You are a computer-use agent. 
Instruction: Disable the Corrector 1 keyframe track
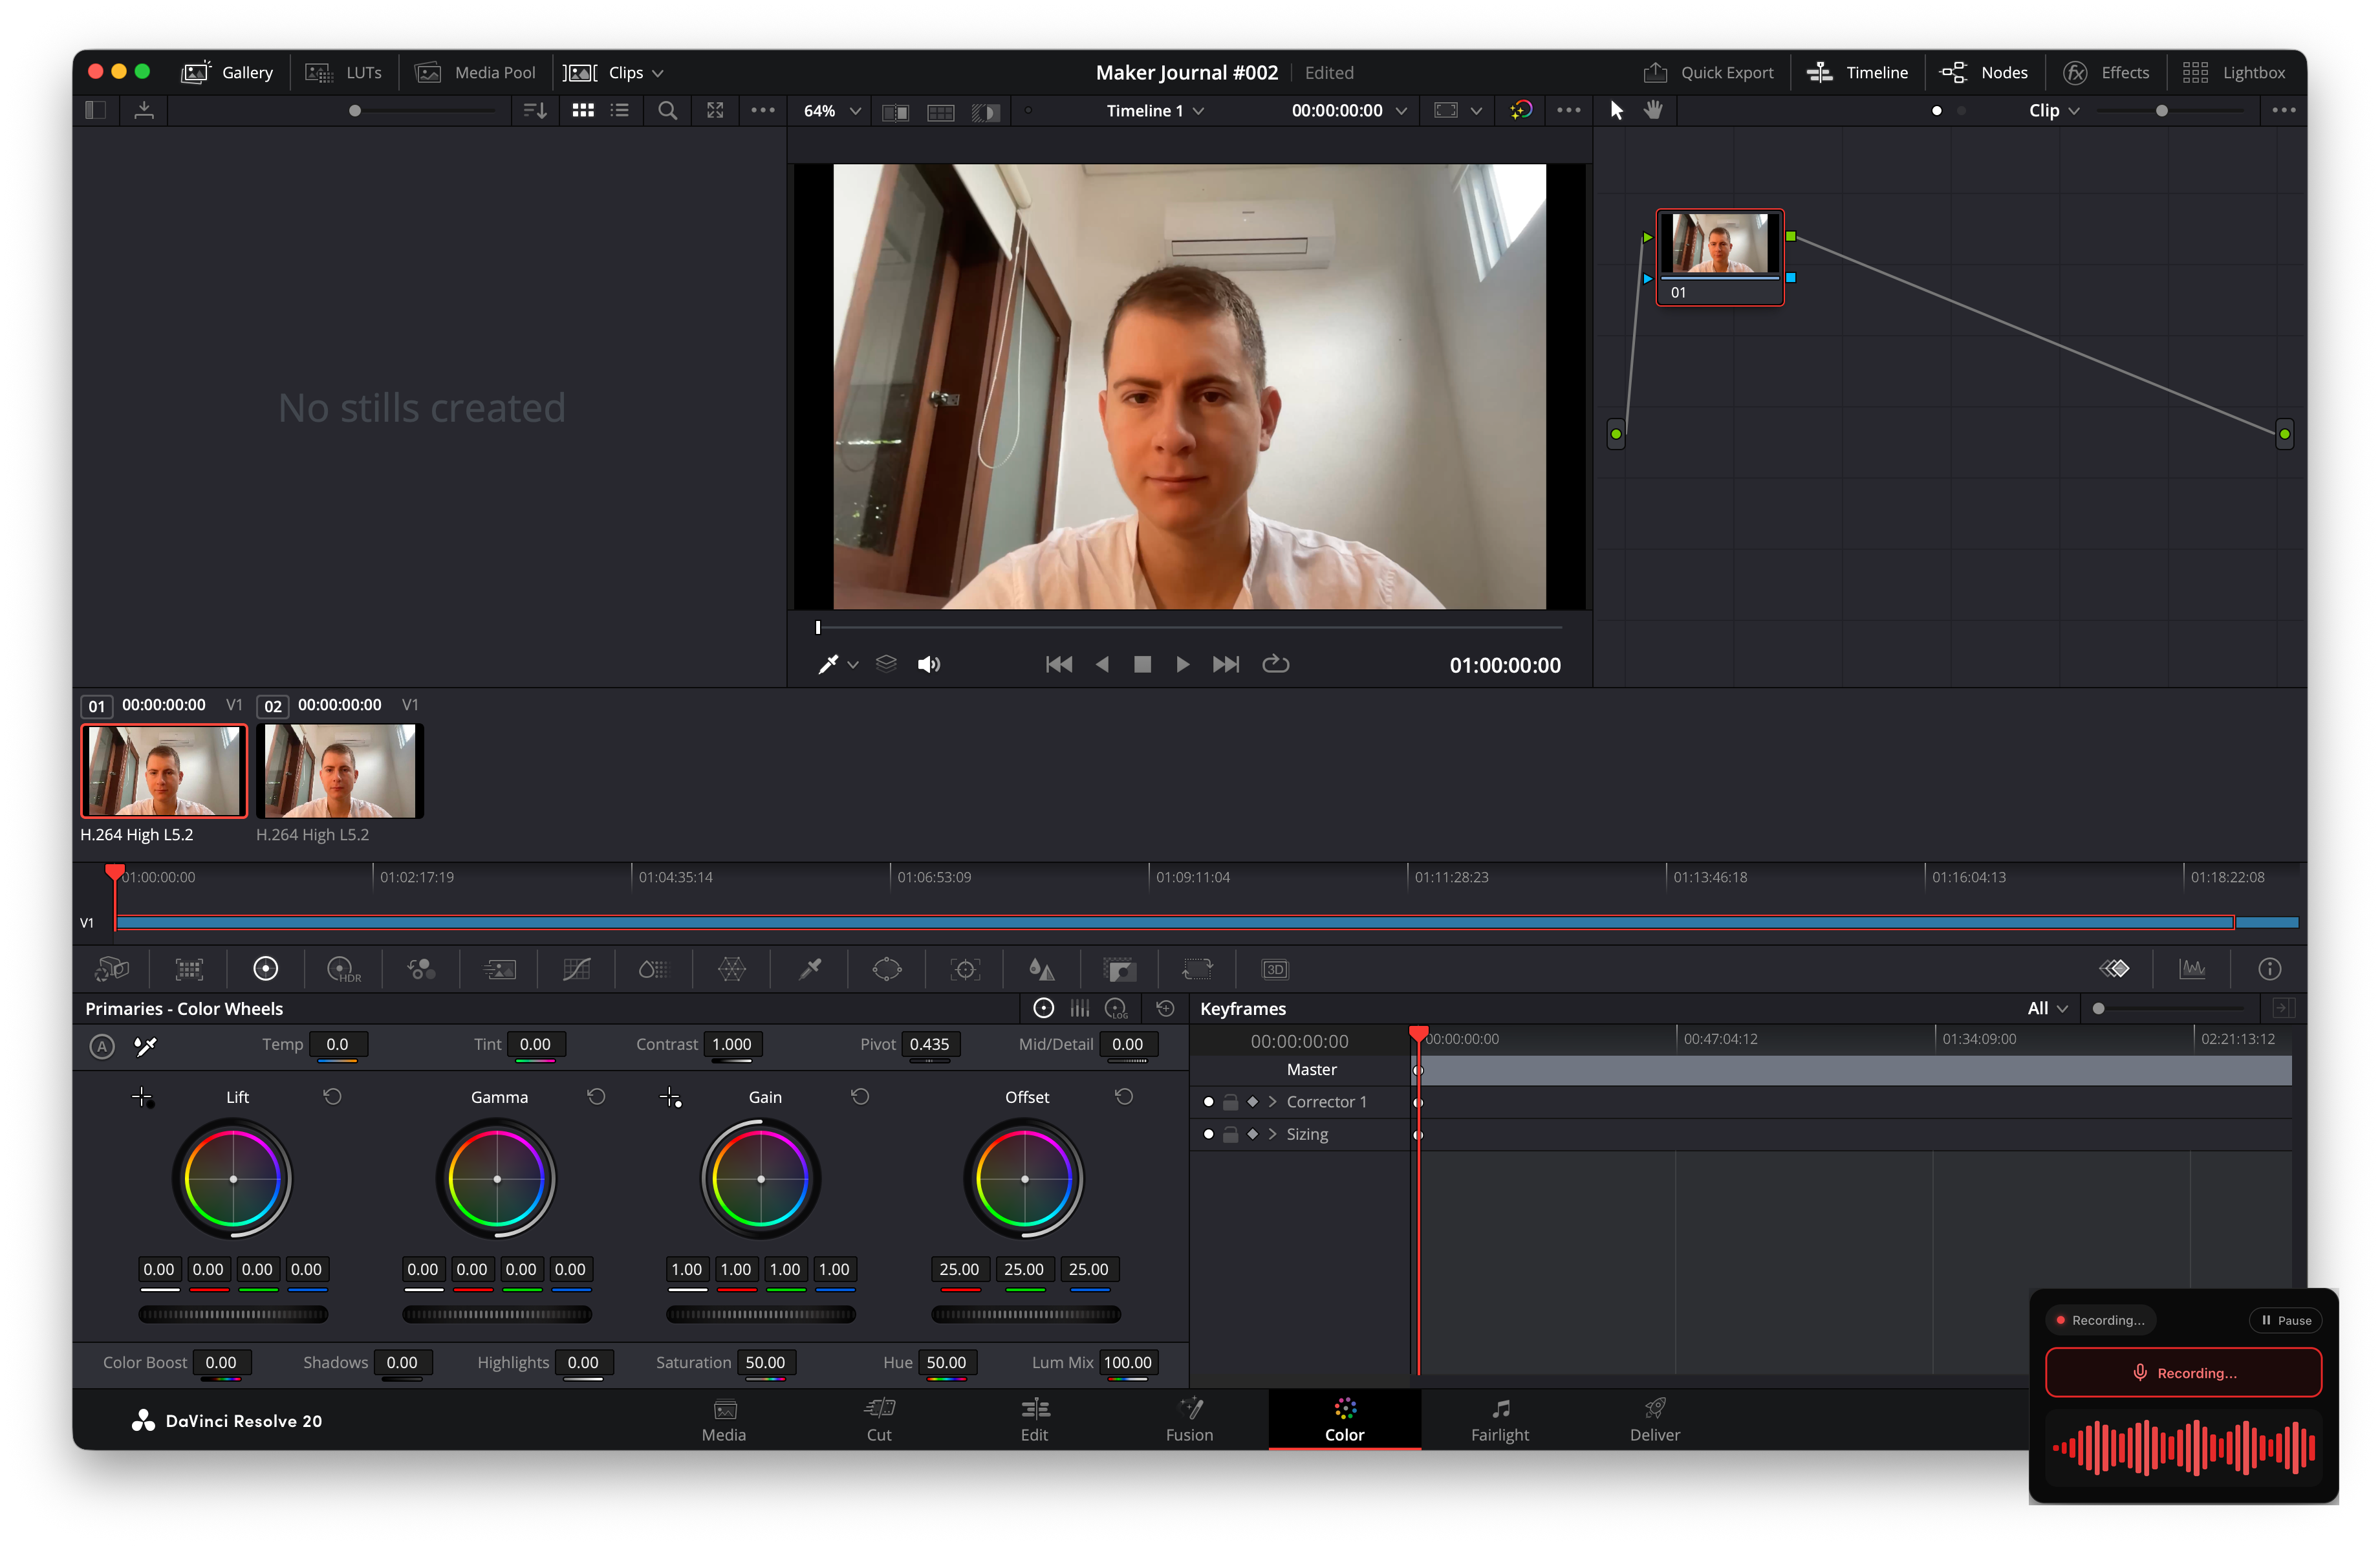pos(1208,1102)
